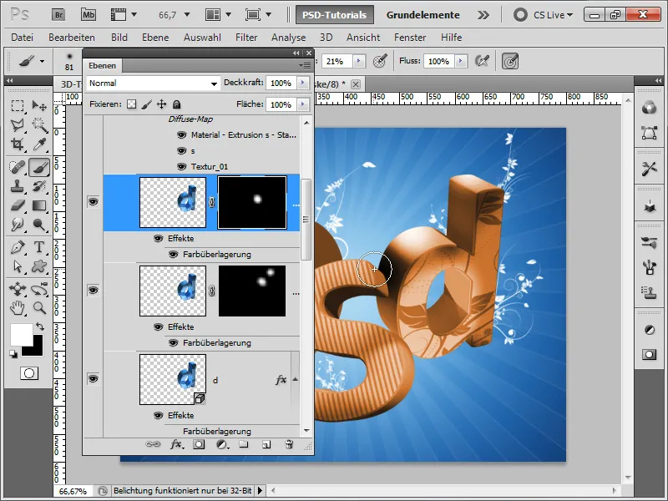Select the Pen tool
This screenshot has height=501, width=668.
click(x=17, y=247)
